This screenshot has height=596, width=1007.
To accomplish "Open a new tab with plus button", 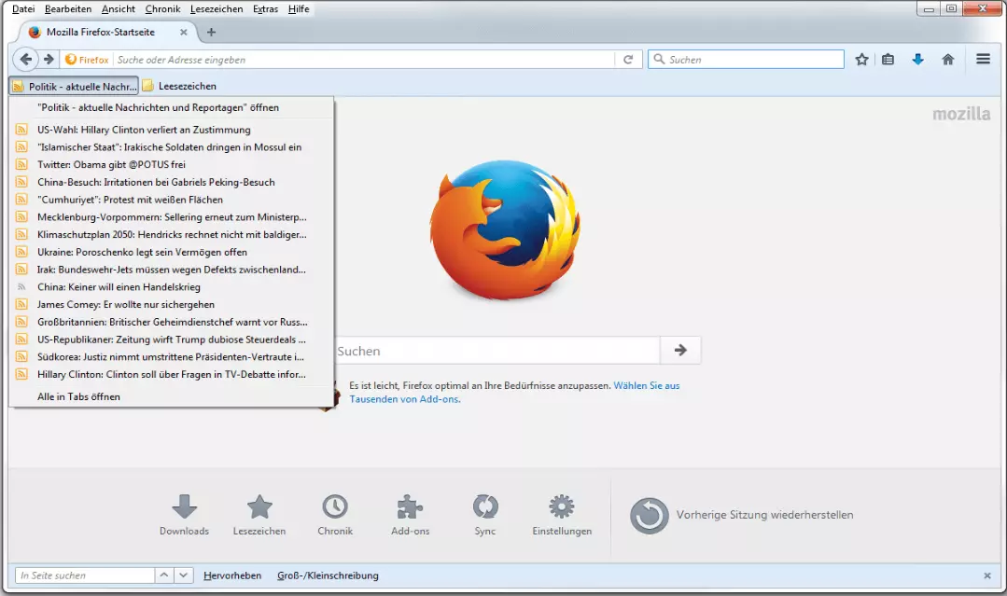I will point(211,32).
